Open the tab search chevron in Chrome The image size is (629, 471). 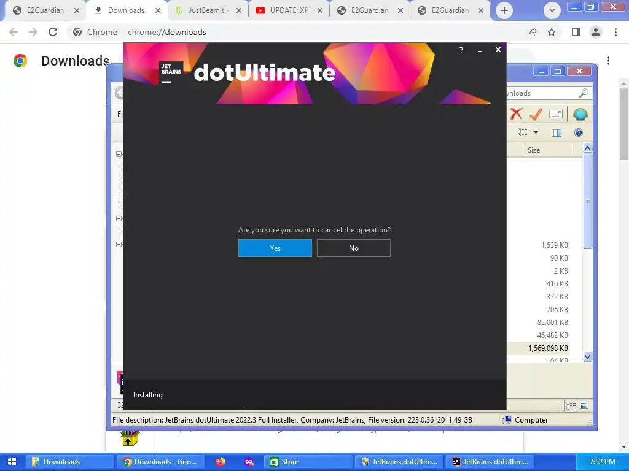coord(552,10)
